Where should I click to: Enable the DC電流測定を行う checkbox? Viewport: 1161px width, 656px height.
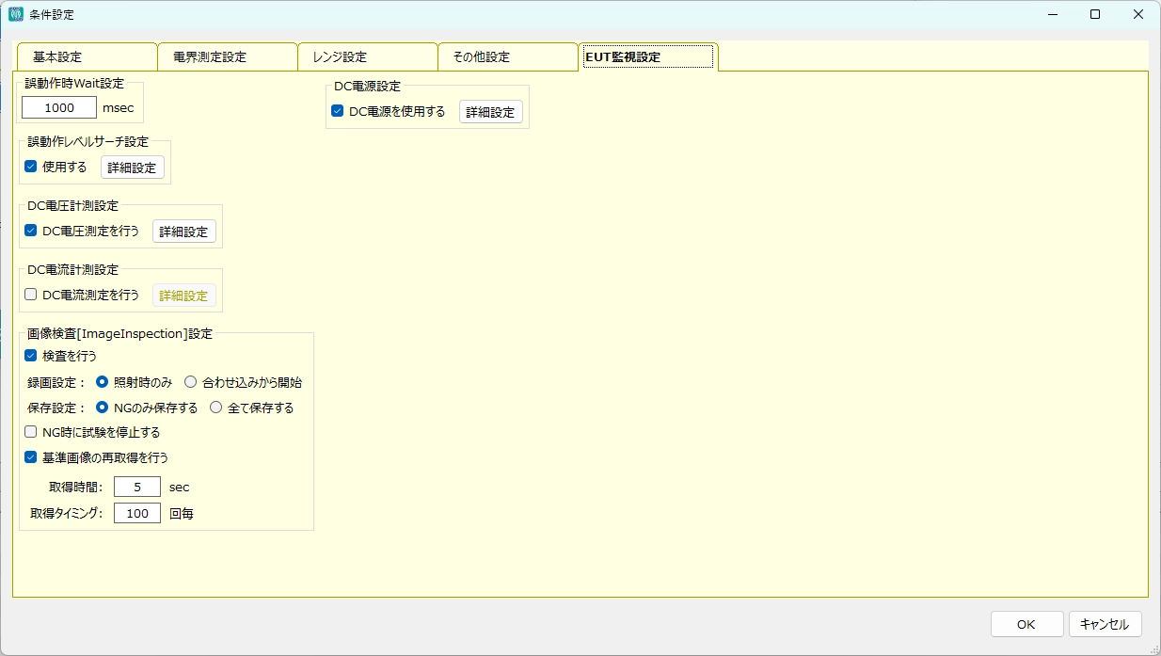(31, 295)
